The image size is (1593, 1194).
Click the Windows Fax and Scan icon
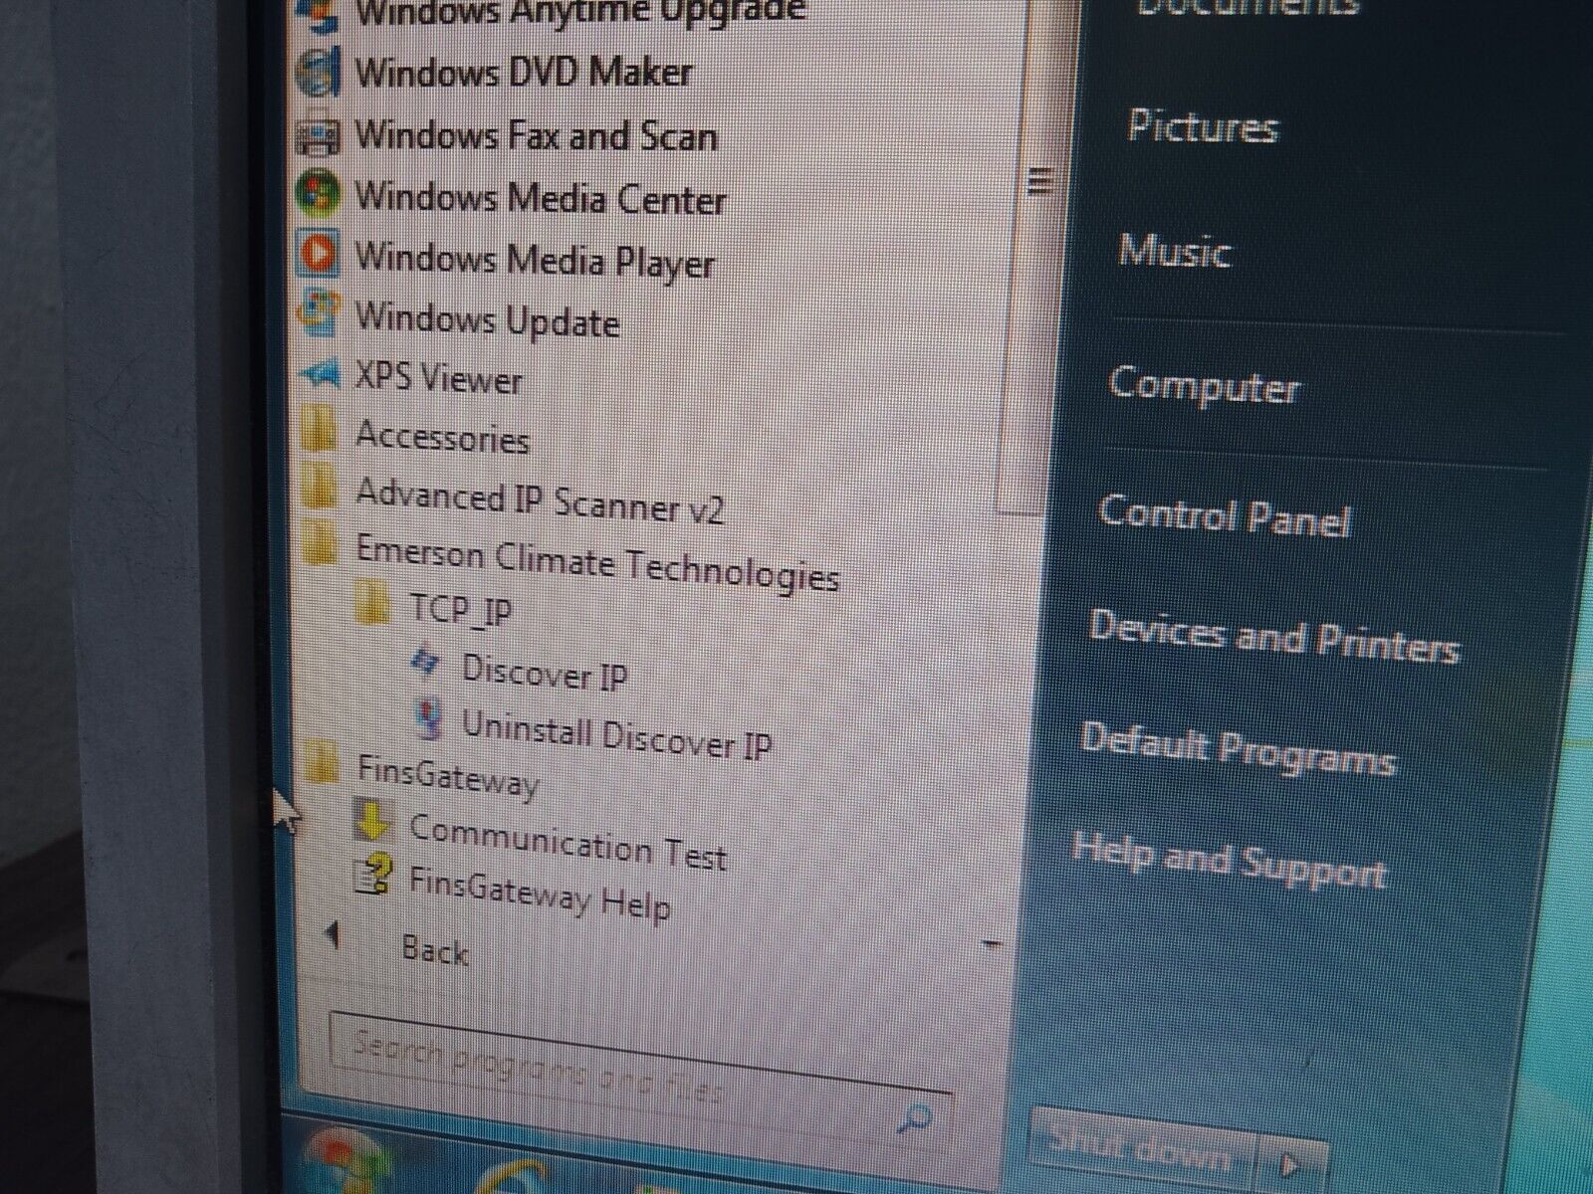(319, 135)
